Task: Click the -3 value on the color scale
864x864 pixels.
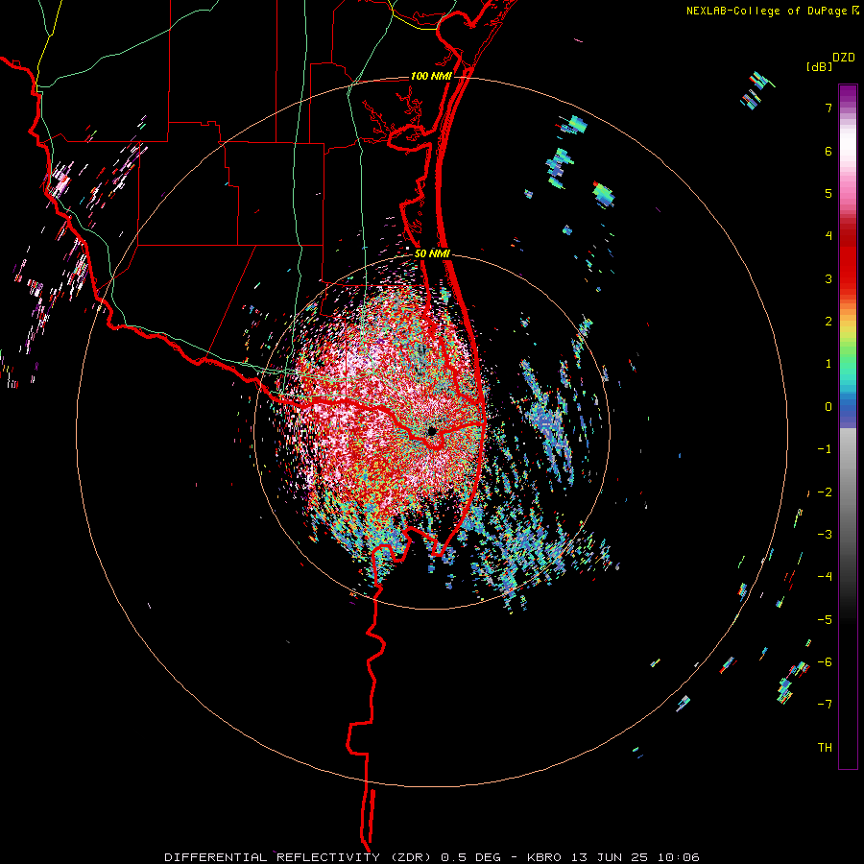Action: (x=825, y=535)
